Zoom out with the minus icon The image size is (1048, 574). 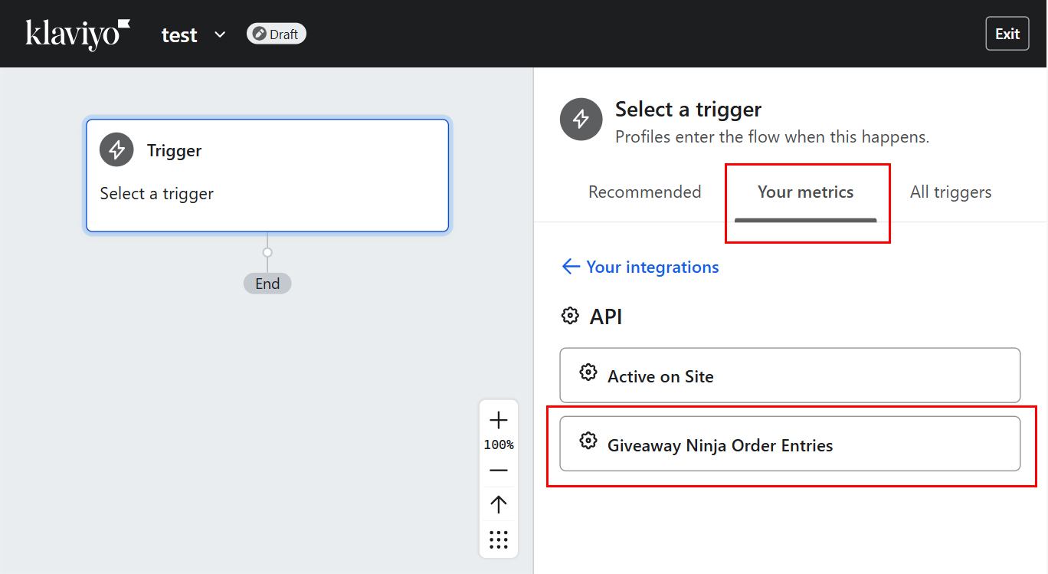click(499, 471)
